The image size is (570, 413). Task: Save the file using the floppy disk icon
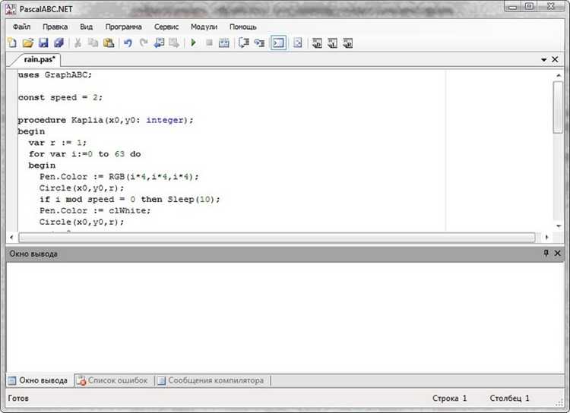click(x=43, y=43)
